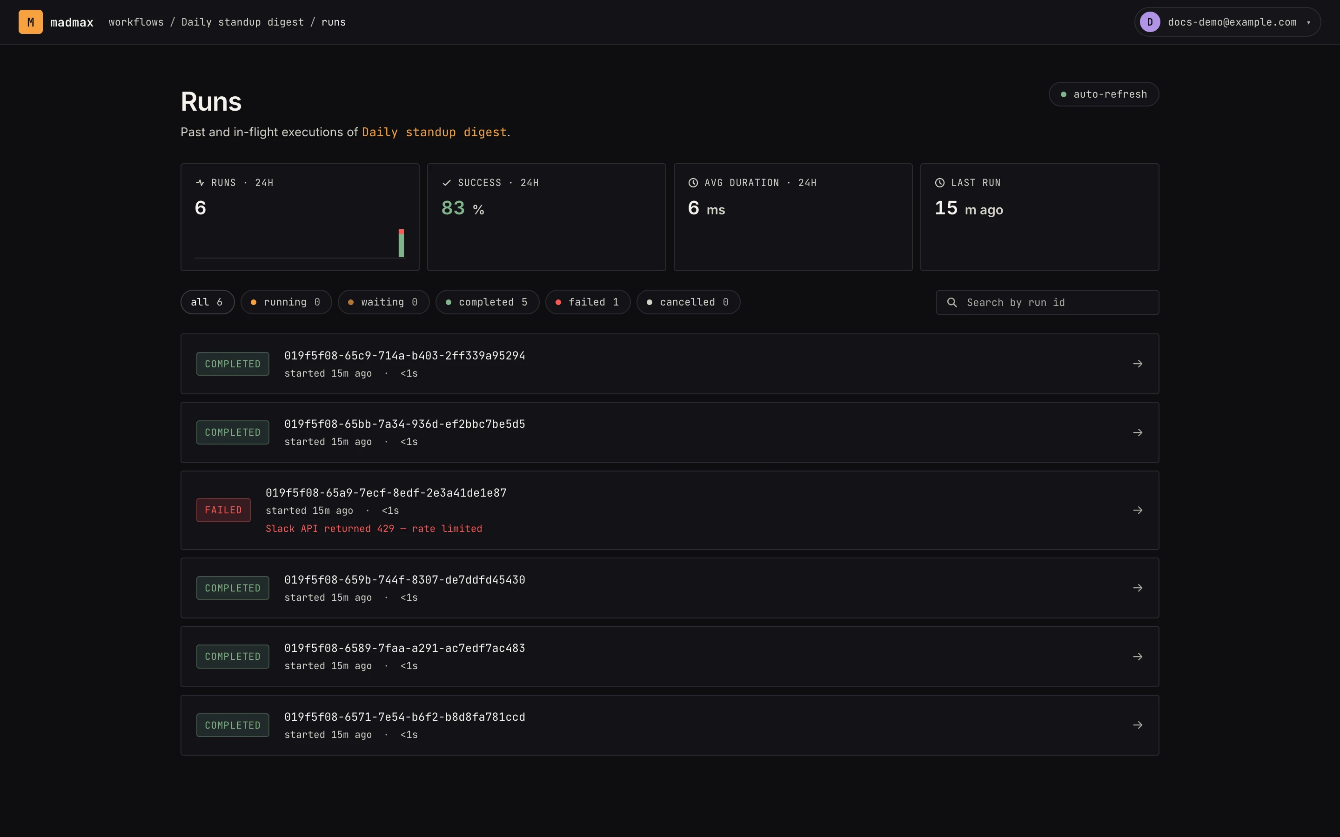Screen dimensions: 1340x837
Task: Select run id 019f5f08-6571-7e54-b6f2-b8d8fa781ccd
Action: coord(405,717)
